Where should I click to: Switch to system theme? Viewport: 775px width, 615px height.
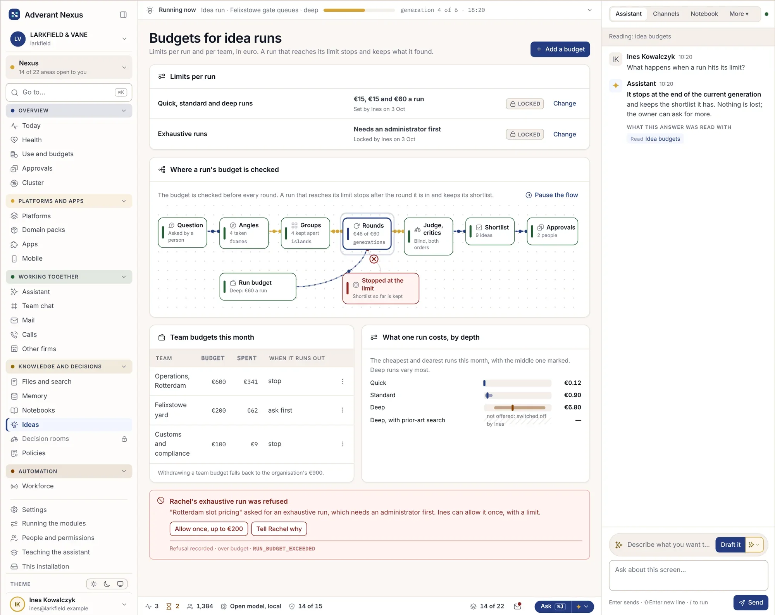pyautogui.click(x=120, y=584)
